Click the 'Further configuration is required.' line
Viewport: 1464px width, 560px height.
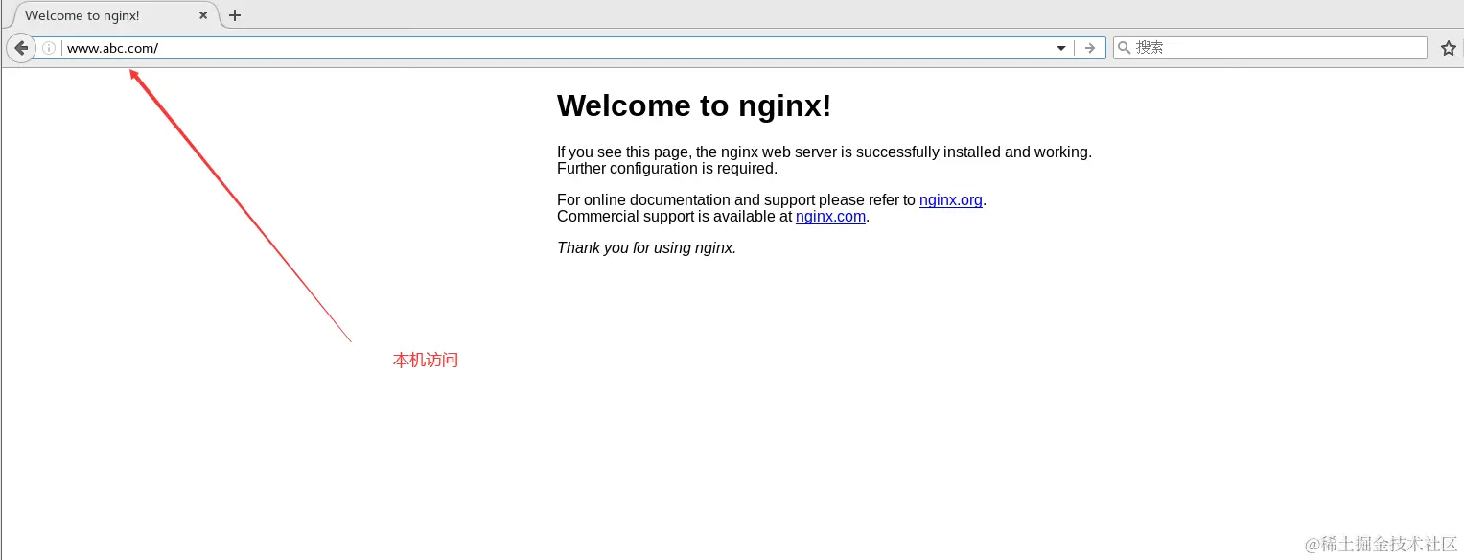pos(667,169)
